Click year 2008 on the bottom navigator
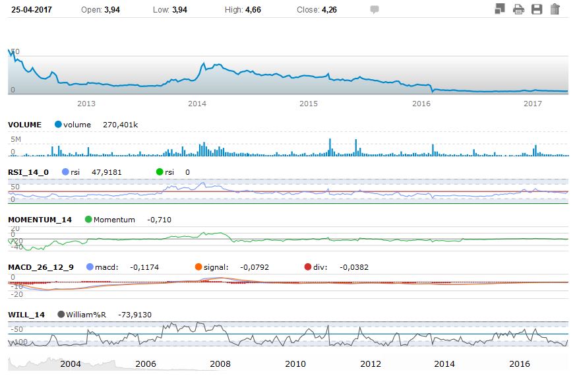The image size is (577, 382). click(220, 364)
